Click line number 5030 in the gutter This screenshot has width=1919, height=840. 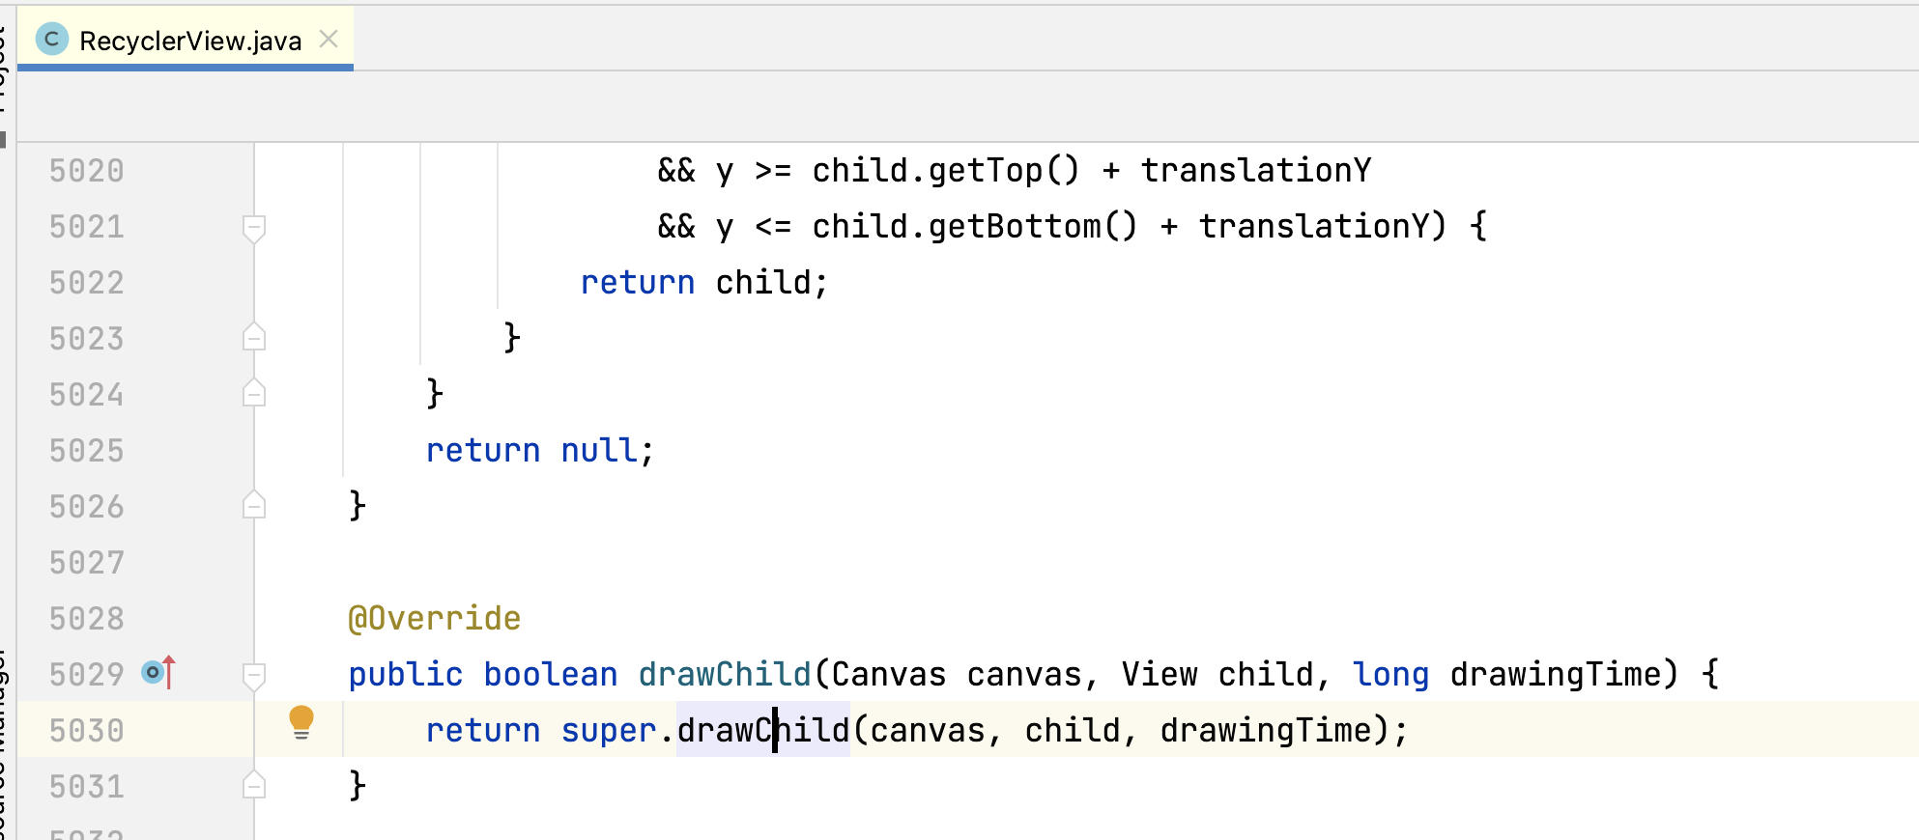click(87, 731)
